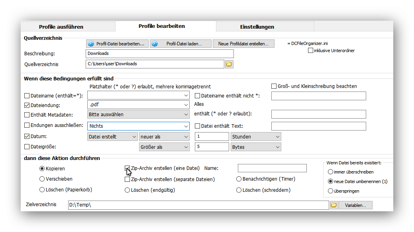The image size is (414, 232).
Task: Select Löschen (schreddern) radio option
Action: 239,190
